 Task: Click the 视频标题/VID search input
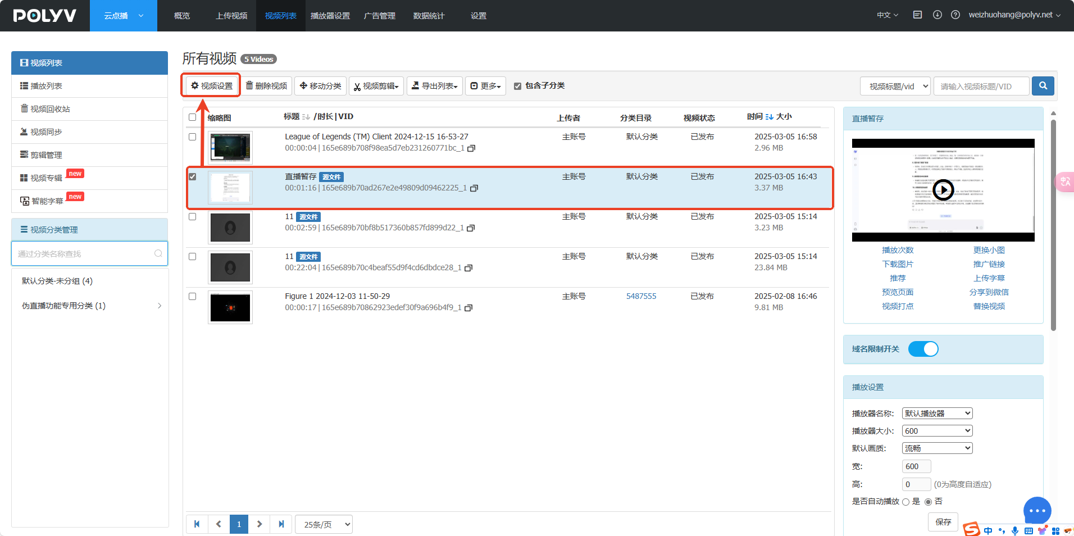click(981, 86)
